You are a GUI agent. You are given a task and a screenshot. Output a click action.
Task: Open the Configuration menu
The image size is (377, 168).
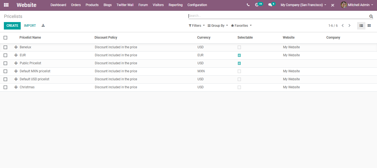pyautogui.click(x=197, y=5)
